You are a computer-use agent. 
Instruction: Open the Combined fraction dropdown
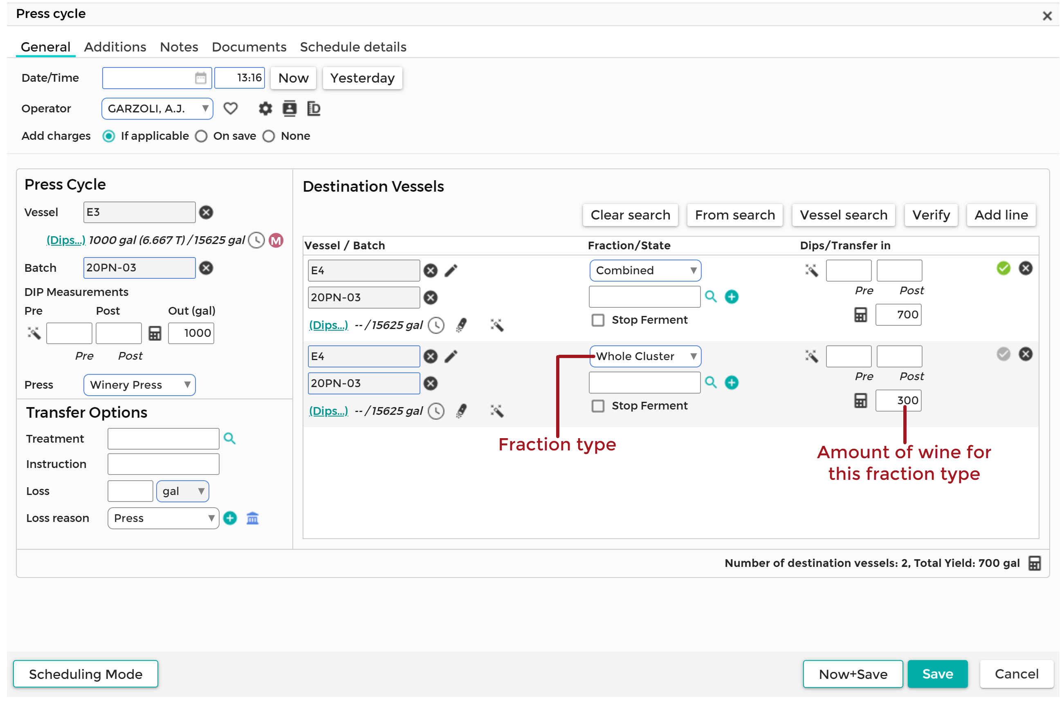coord(646,271)
